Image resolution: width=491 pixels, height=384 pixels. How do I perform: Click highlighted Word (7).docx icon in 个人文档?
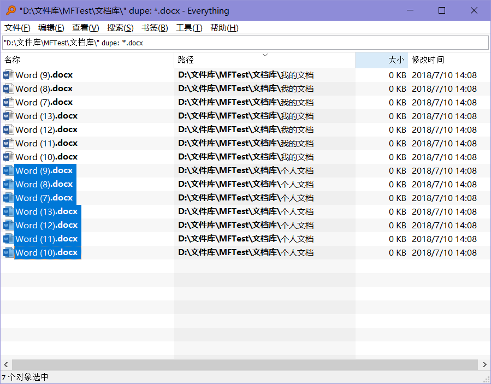[8, 198]
